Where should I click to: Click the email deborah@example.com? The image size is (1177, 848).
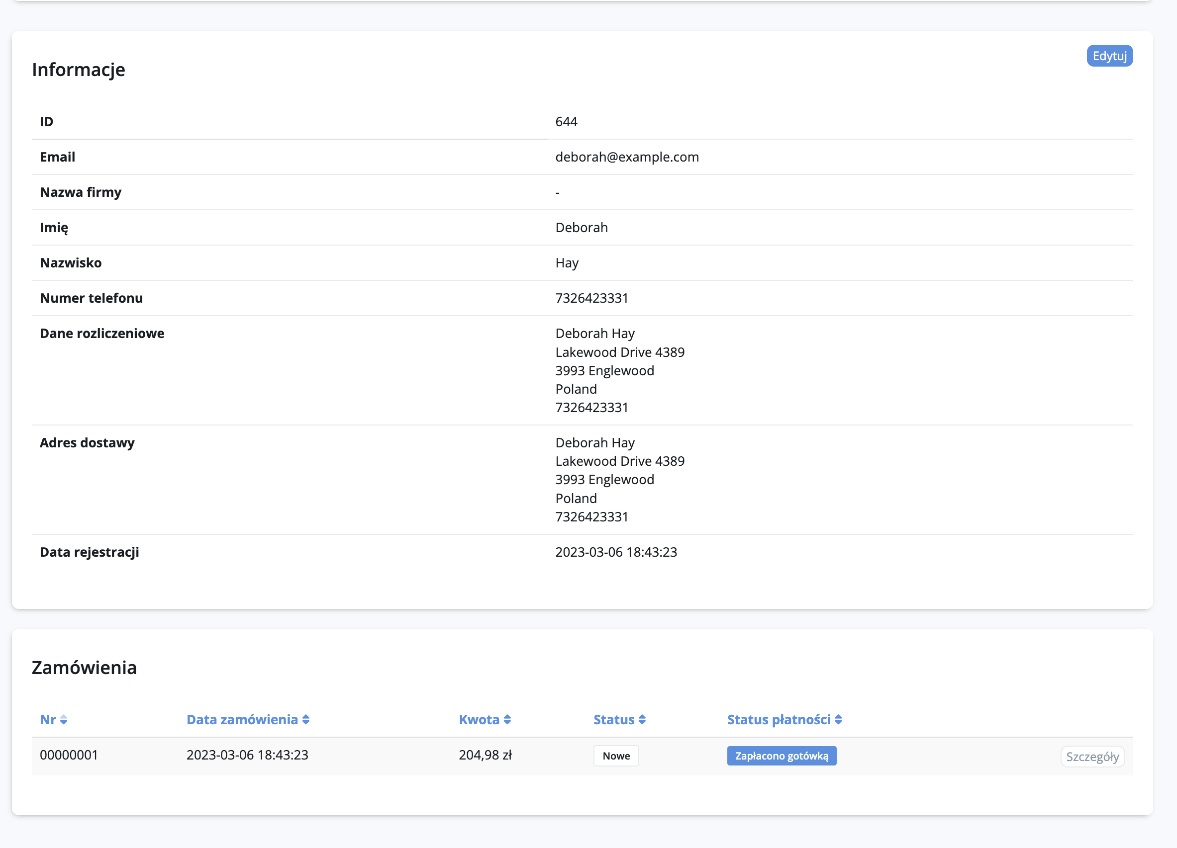tap(626, 157)
